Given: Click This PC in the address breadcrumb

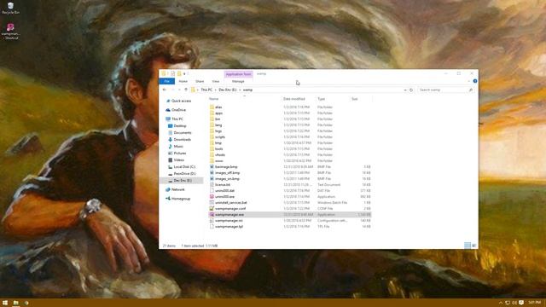Looking at the screenshot, I should coord(206,90).
